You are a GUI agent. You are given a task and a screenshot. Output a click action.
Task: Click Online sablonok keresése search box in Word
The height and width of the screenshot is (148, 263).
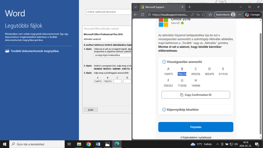(109, 12)
